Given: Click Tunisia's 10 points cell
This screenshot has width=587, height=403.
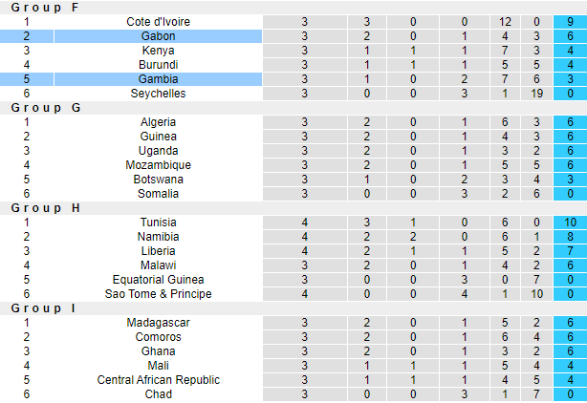Looking at the screenshot, I should pos(569,223).
